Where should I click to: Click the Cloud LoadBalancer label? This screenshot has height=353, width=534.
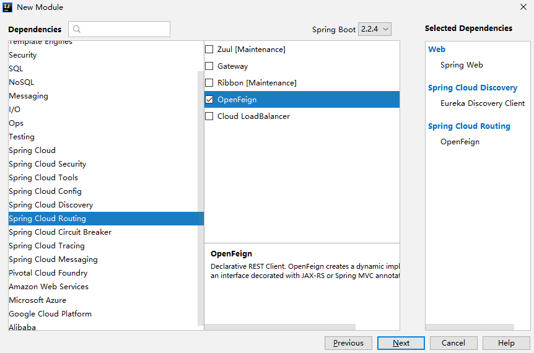253,116
